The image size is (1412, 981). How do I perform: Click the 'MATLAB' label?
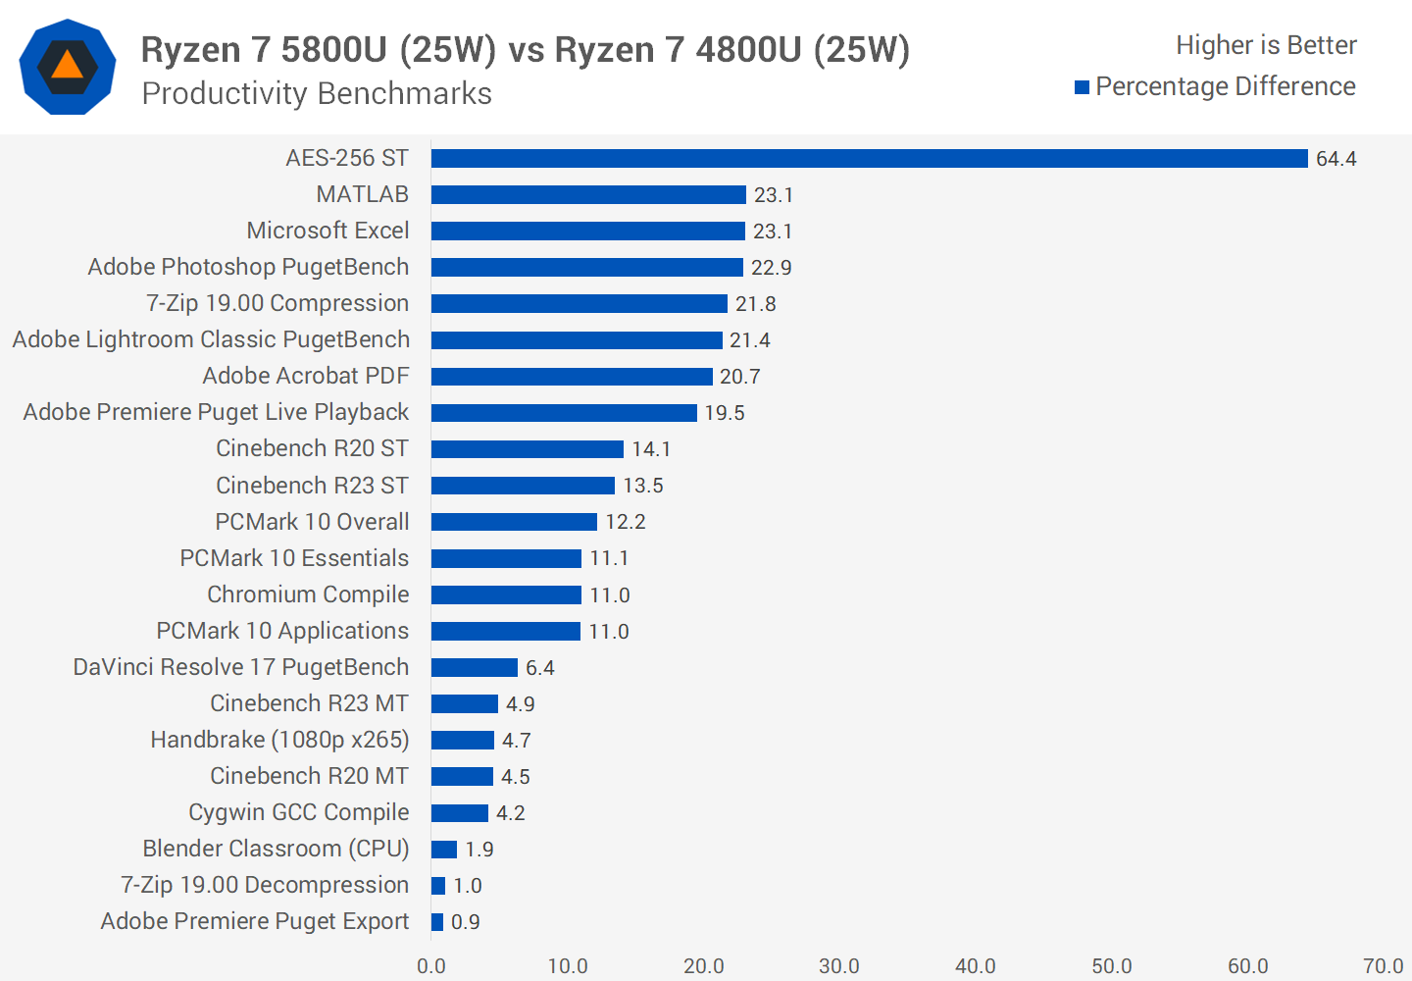point(363,194)
